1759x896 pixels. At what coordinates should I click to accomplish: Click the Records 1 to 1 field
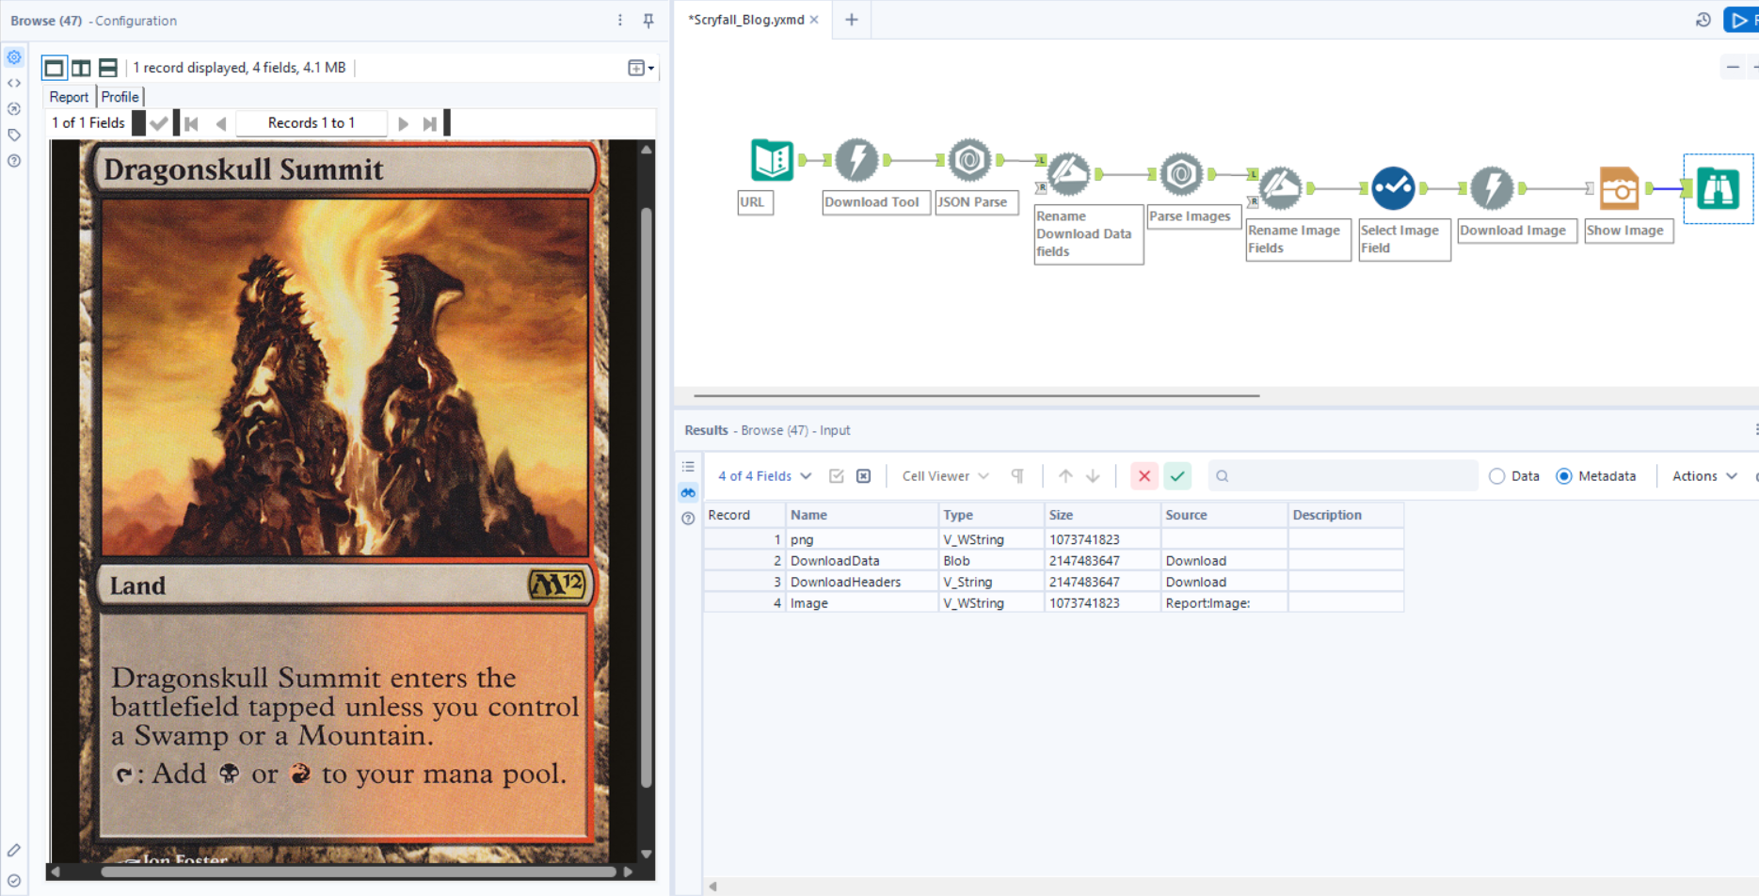(x=312, y=123)
